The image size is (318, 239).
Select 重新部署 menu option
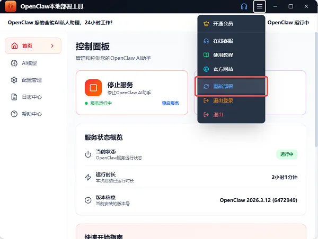click(231, 86)
